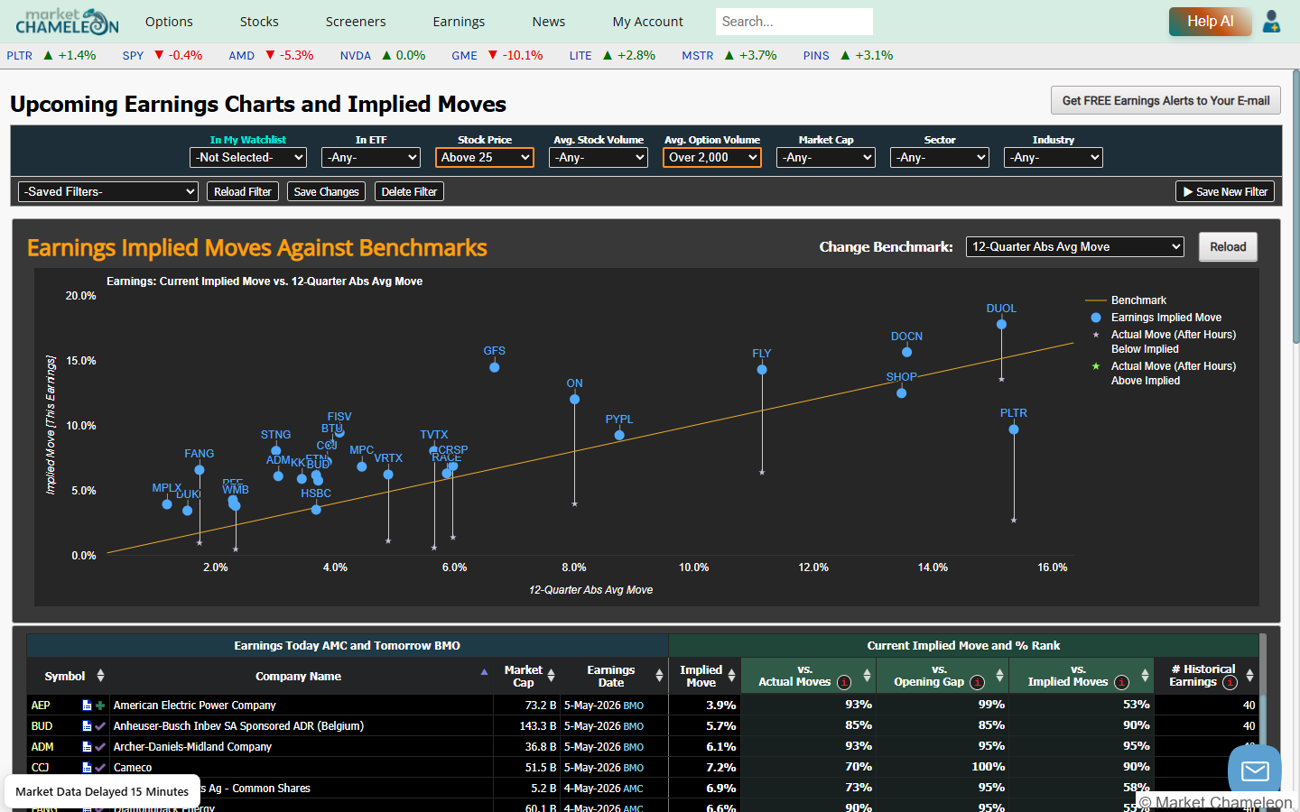This screenshot has width=1300, height=812.
Task: Sort by vs. Opening Gap arrows
Action: (999, 676)
